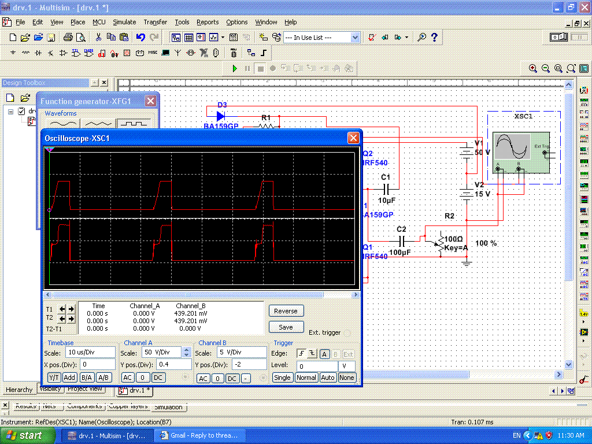The image size is (592, 444).
Task: Collapse the design tree root node
Action: coord(11,112)
